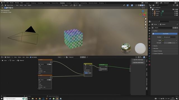Open the Modifier wrench properties tab
179x100 pixels.
tap(149, 48)
